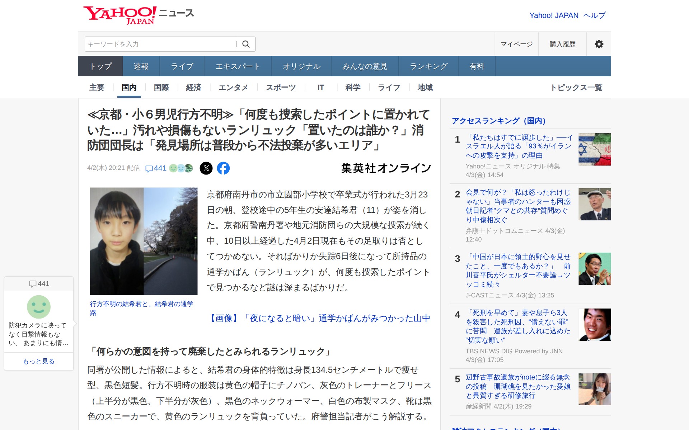
Task: Open the 購入履歴 button
Action: (562, 44)
